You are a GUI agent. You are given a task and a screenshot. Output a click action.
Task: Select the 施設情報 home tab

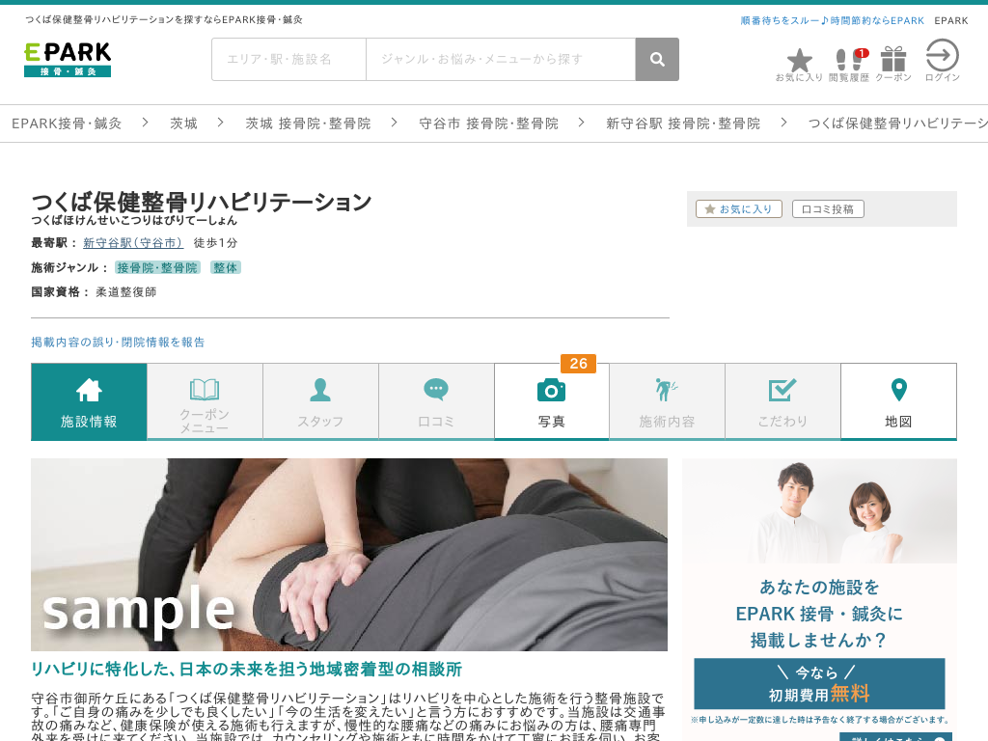pyautogui.click(x=89, y=401)
